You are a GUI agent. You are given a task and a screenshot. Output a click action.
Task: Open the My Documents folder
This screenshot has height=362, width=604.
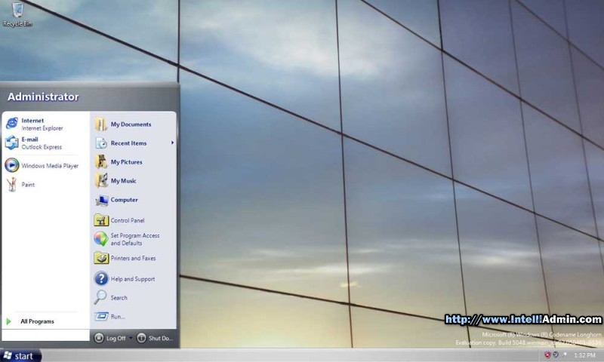point(134,124)
